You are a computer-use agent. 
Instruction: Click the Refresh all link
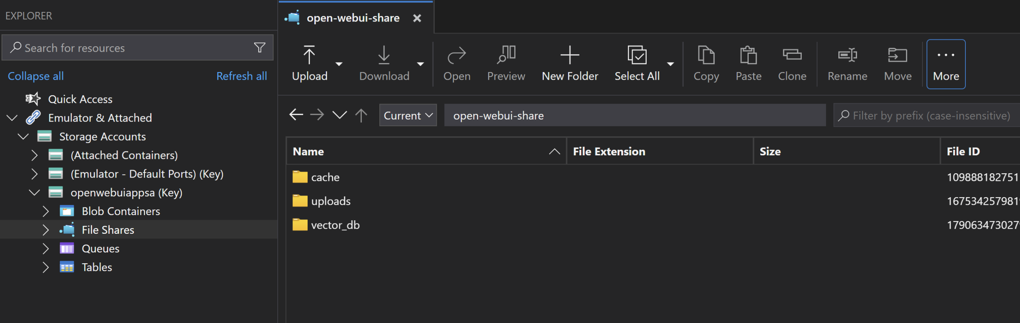pos(241,76)
